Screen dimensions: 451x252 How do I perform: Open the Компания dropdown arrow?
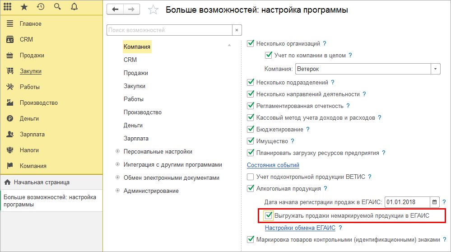(436, 69)
